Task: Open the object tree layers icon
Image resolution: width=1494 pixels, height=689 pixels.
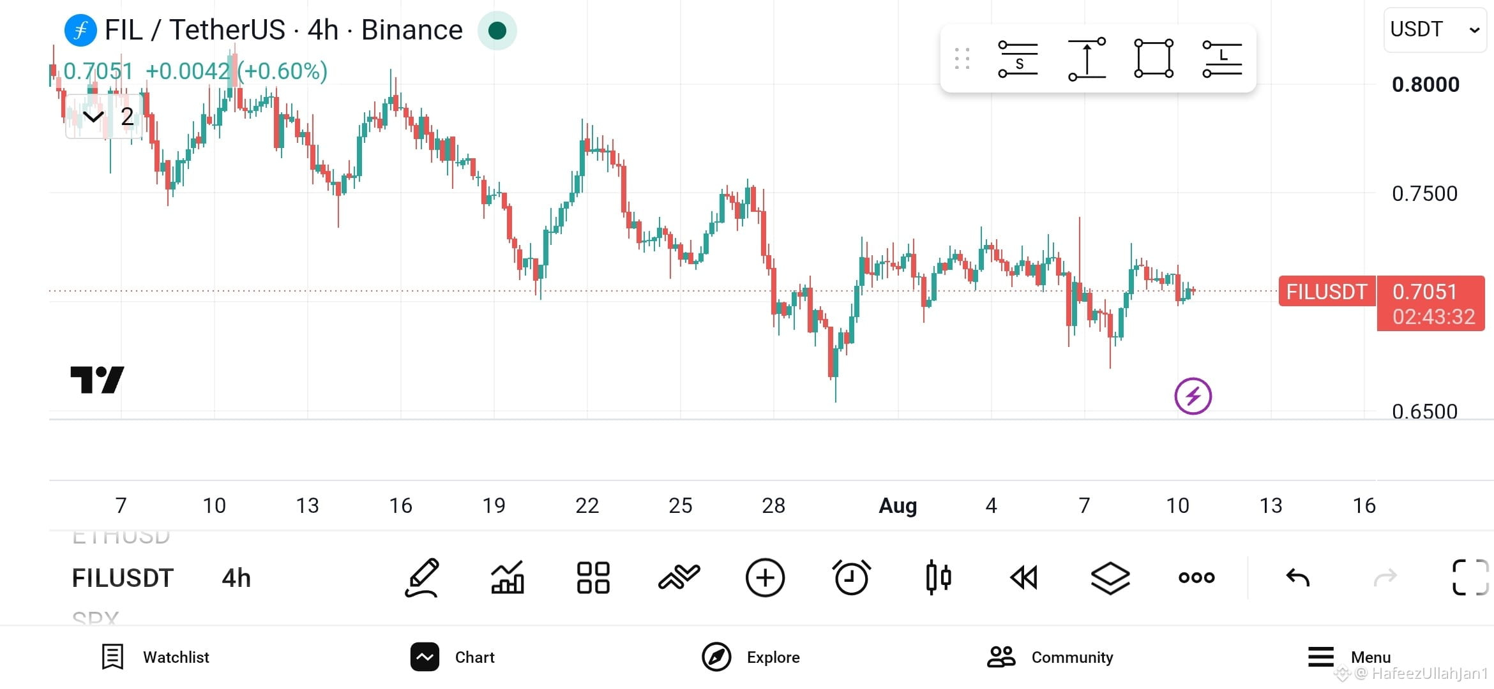Action: point(1110,578)
